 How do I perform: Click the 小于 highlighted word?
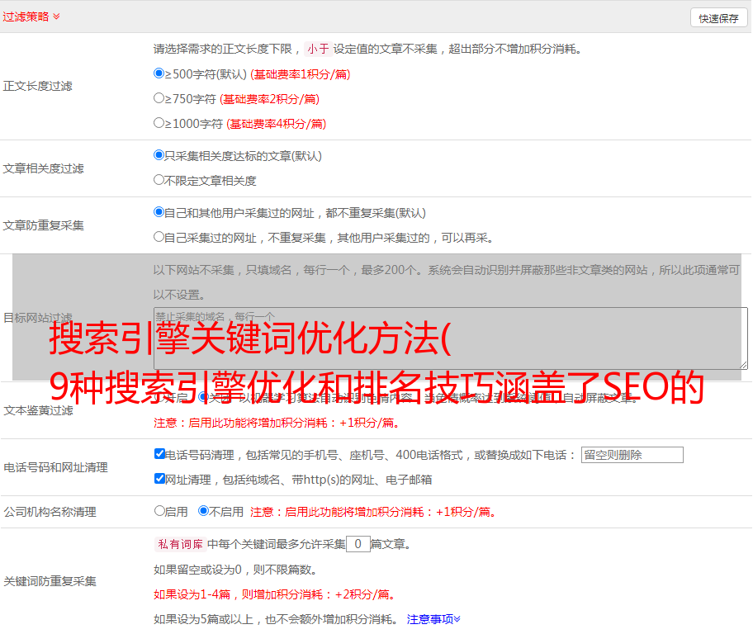318,49
